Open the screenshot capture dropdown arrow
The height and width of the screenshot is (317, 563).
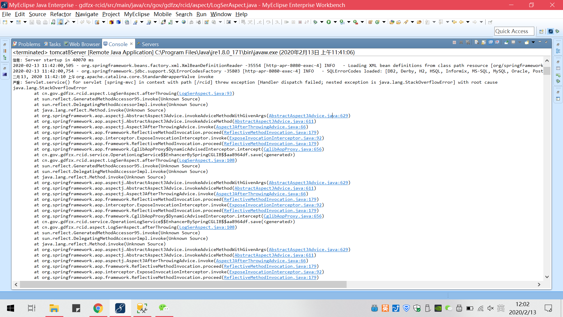[x=235, y=22]
